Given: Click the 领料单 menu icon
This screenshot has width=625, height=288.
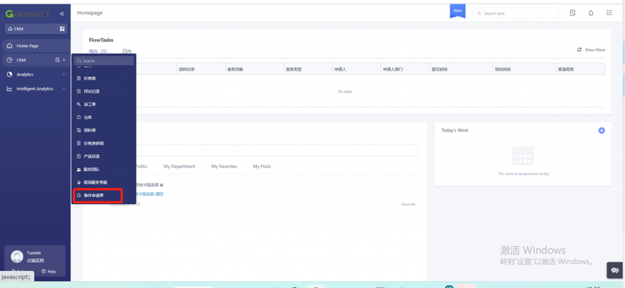Looking at the screenshot, I should [79, 130].
